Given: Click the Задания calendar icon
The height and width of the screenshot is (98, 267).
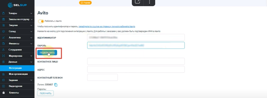Looking at the screenshot, I should 3,80.
